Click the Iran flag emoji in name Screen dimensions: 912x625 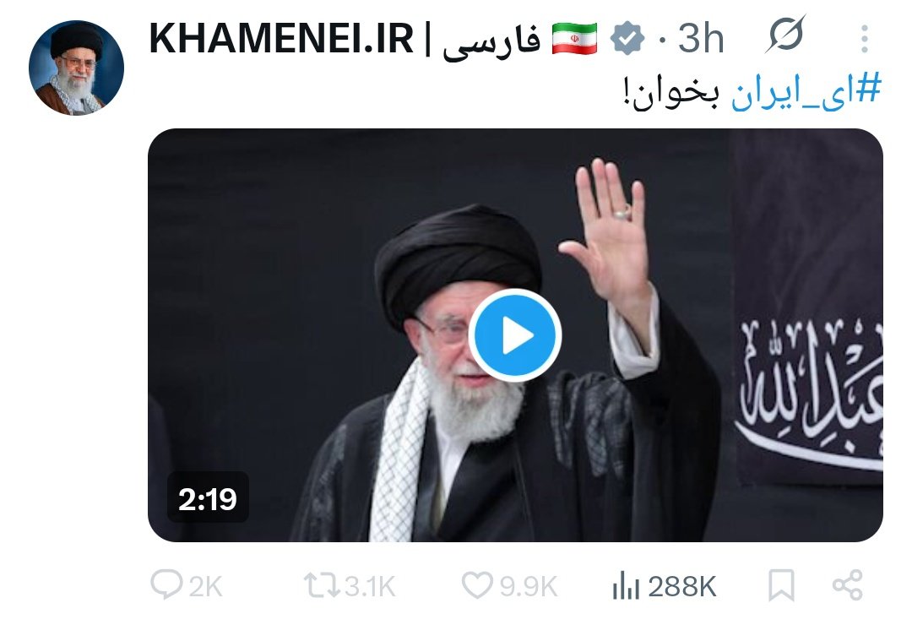[574, 38]
